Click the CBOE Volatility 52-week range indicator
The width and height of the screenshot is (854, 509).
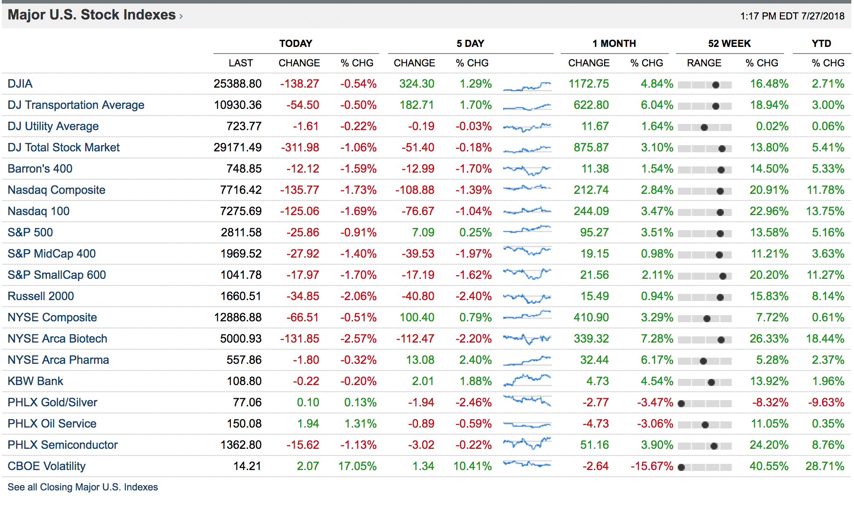tap(705, 467)
